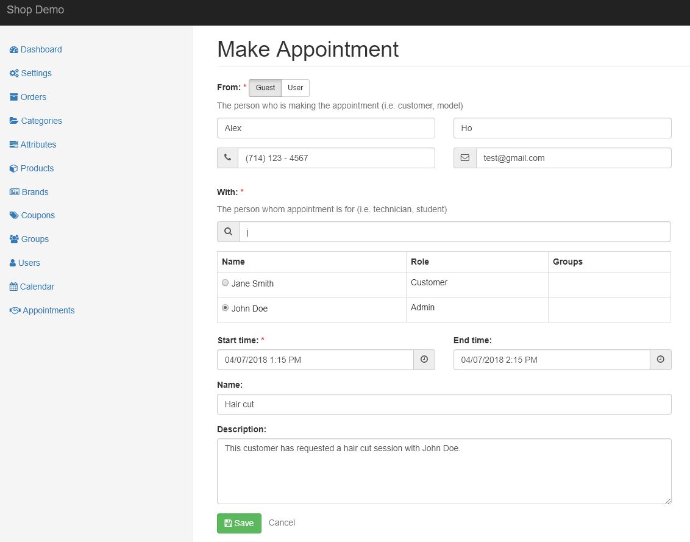Click the phone icon beside phone number
This screenshot has height=542, width=690.
point(227,158)
